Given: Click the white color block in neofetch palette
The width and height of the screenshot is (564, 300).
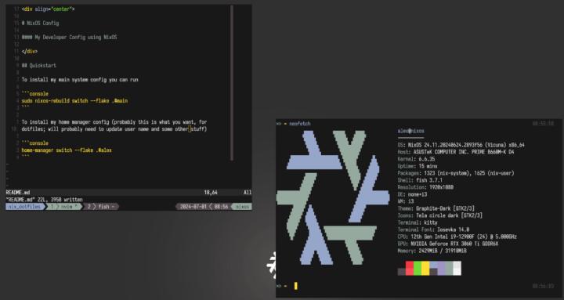Looking at the screenshot, I should 457,268.
